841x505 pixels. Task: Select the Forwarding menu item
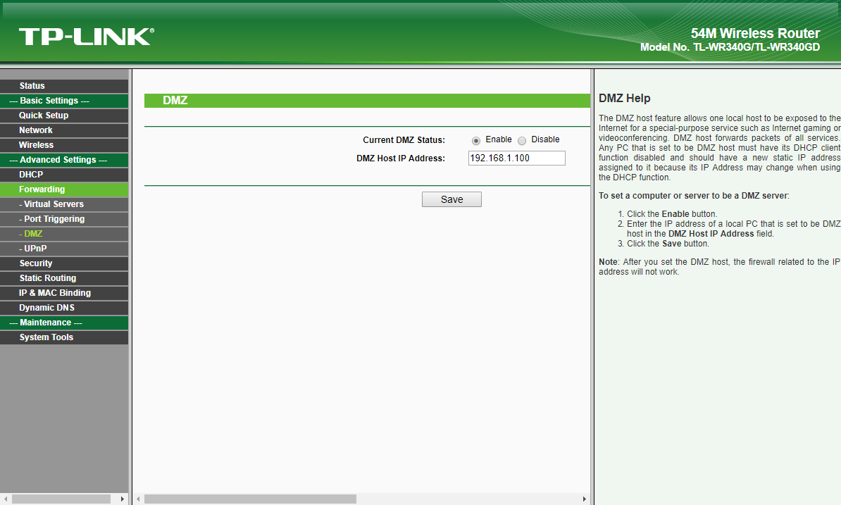pos(64,189)
